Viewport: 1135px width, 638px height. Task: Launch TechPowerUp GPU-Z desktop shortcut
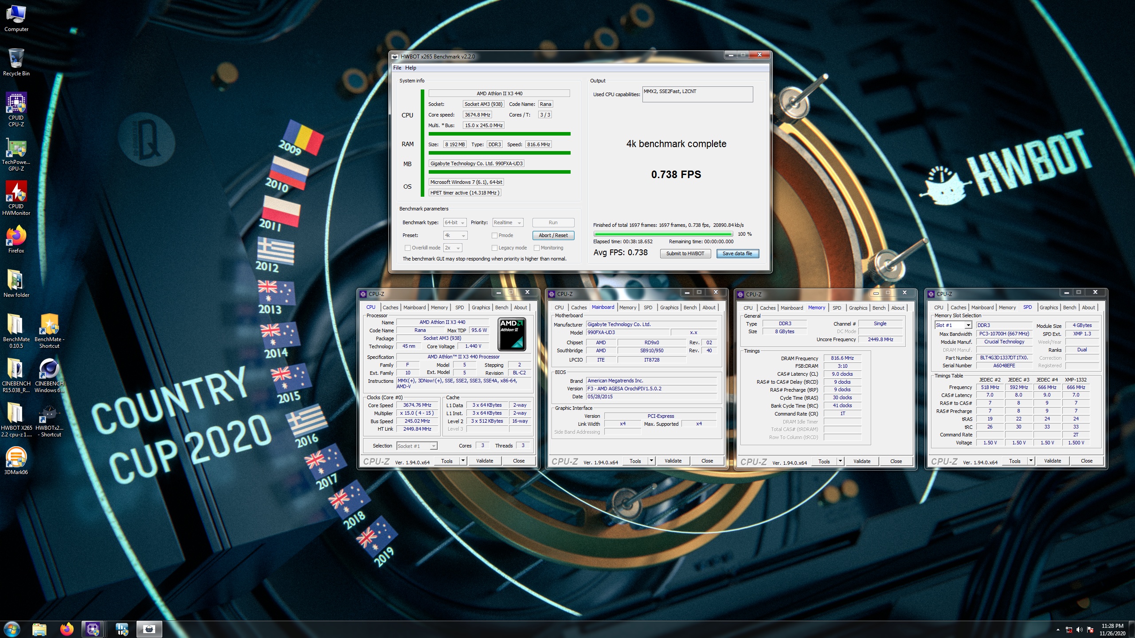pyautogui.click(x=16, y=154)
